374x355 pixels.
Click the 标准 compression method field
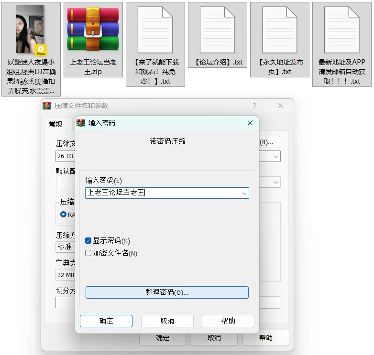click(66, 247)
